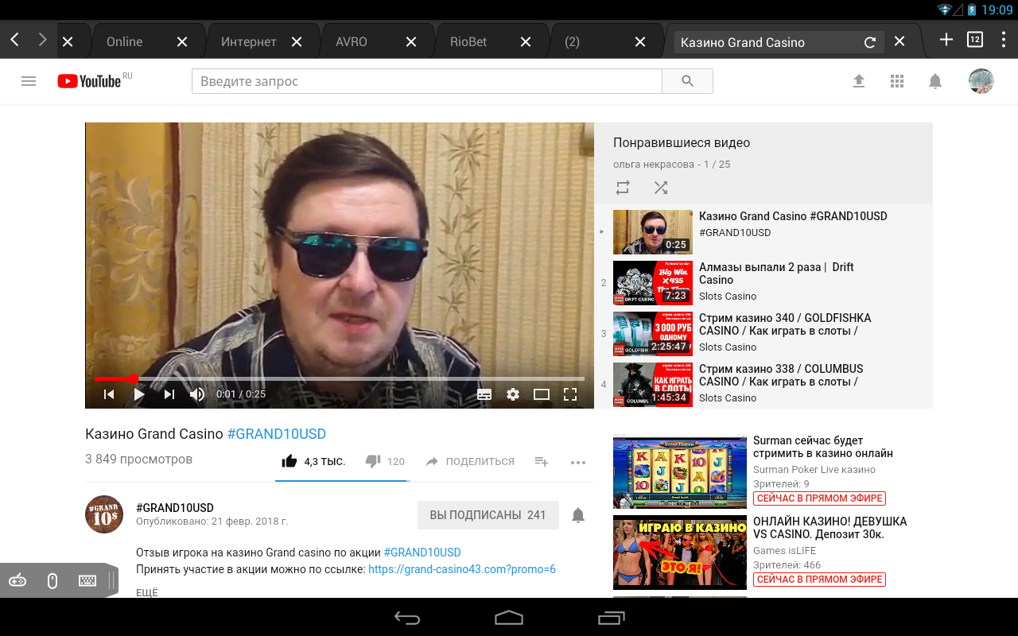This screenshot has height=636, width=1018.
Task: Mute the video volume
Action: 197,394
